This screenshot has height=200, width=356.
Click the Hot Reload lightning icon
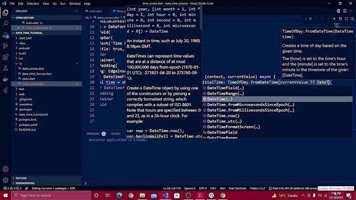pyautogui.click(x=334, y=19)
